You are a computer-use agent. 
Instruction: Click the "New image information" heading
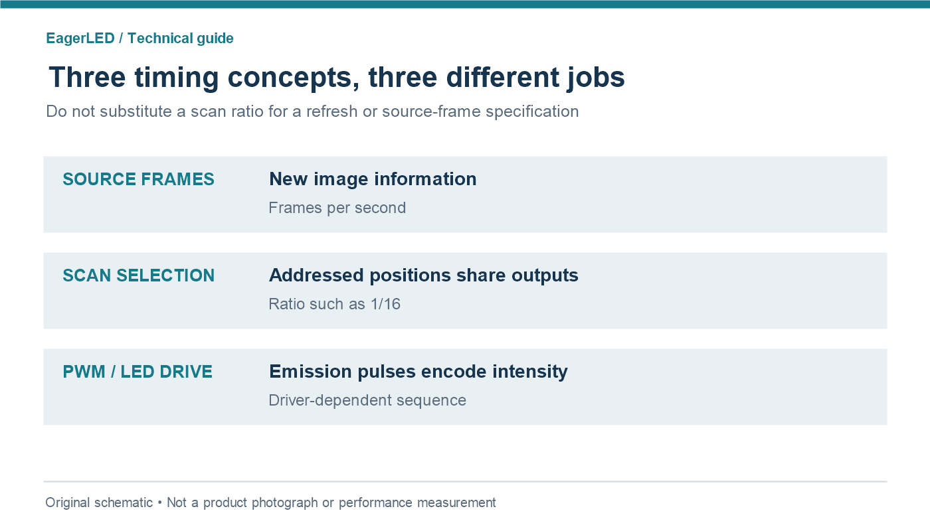tap(373, 179)
